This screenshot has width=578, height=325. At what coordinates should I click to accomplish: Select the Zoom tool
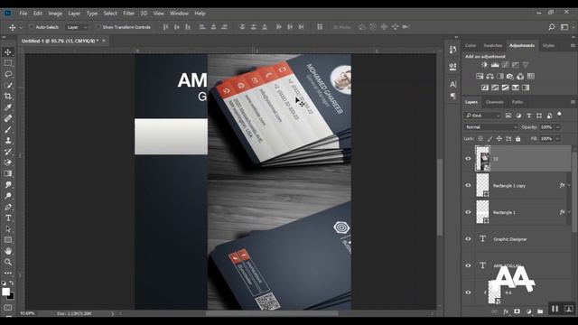[x=8, y=262]
